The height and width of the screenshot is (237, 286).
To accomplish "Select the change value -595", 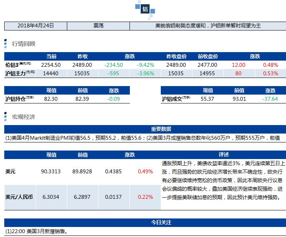I will (113, 73).
